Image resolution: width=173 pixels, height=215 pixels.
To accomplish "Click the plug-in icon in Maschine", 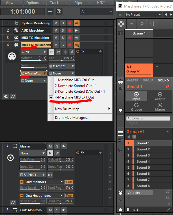I will coord(120,89).
